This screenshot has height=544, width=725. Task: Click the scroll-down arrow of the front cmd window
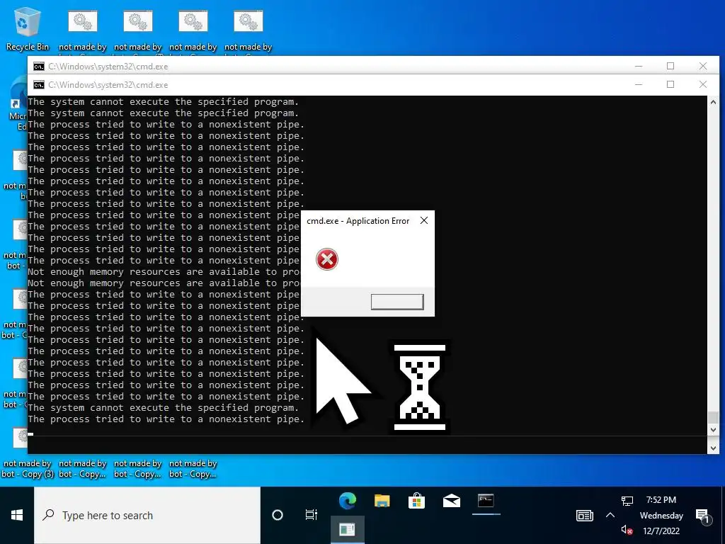[713, 430]
